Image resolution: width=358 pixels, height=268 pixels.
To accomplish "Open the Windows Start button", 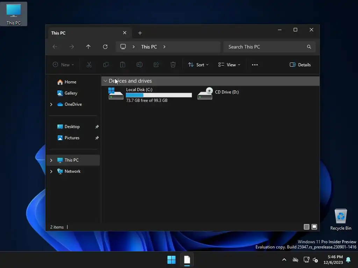I will 171,260.
